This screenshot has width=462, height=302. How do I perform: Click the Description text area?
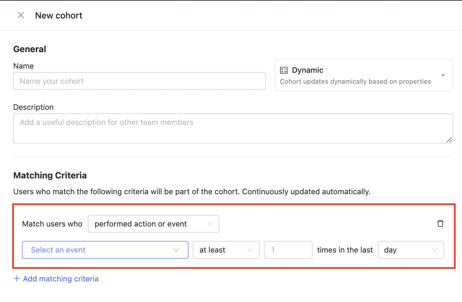coord(233,128)
